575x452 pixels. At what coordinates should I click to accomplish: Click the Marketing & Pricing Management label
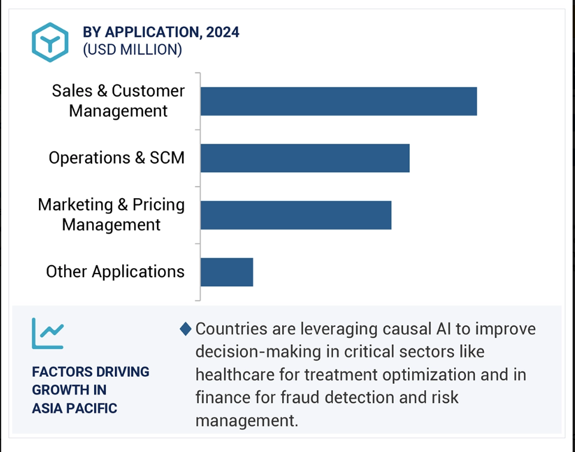click(111, 214)
